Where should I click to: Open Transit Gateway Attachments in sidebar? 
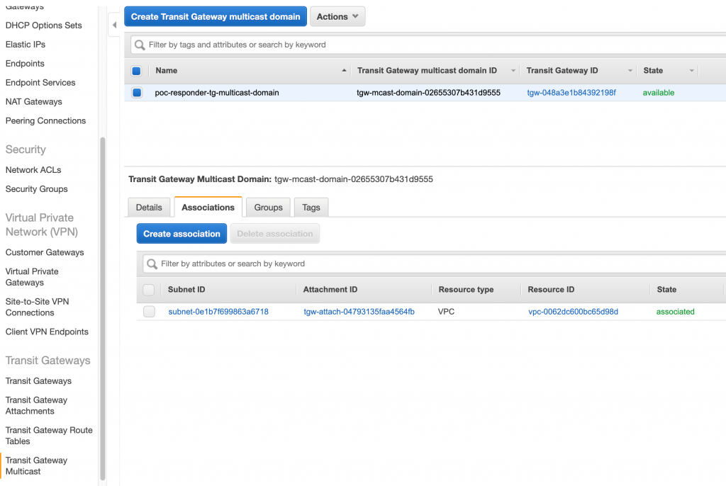[36, 405]
